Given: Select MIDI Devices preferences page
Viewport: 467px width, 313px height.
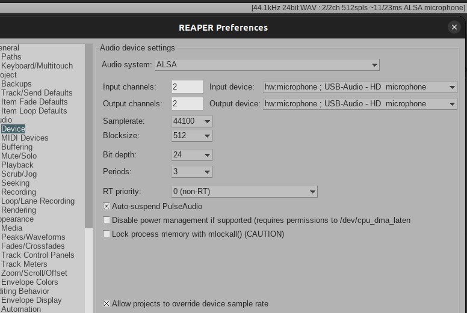Looking at the screenshot, I should 25,138.
